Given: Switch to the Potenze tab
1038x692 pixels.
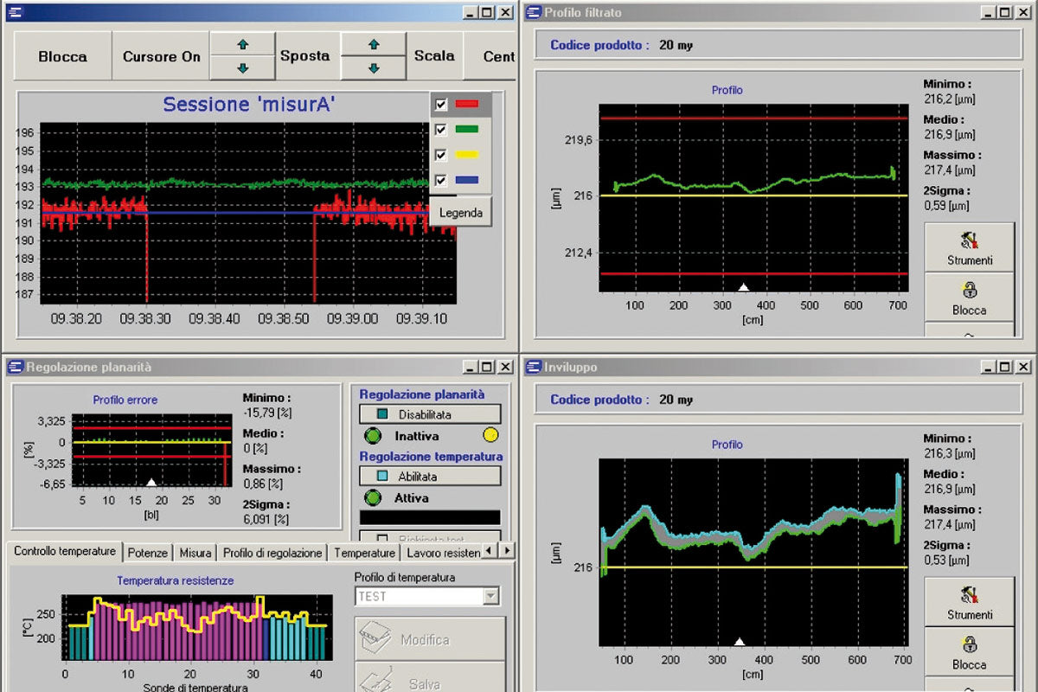Looking at the screenshot, I should point(147,553).
